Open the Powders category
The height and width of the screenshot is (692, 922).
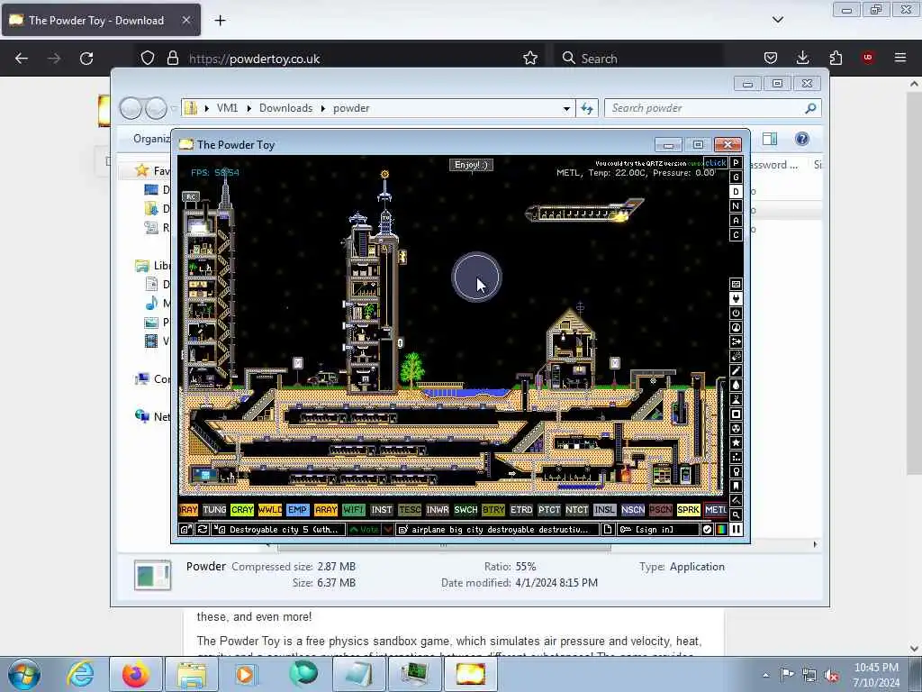(736, 399)
